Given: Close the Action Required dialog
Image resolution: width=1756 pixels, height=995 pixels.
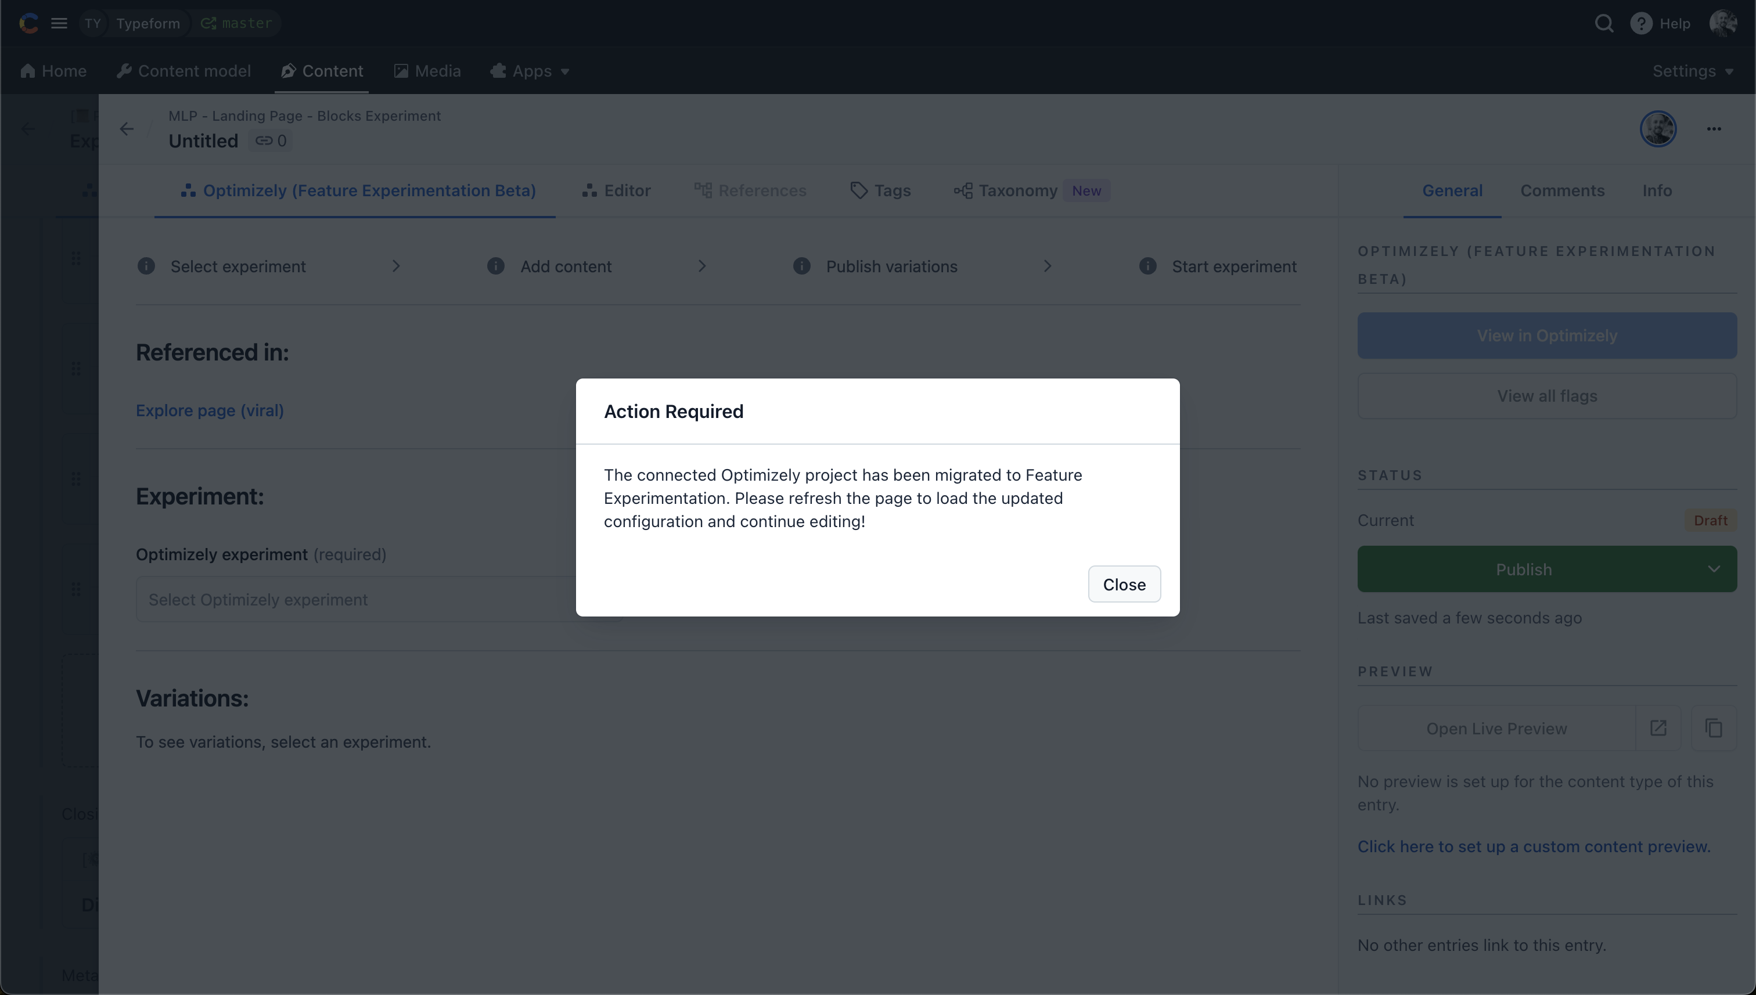Looking at the screenshot, I should tap(1124, 585).
